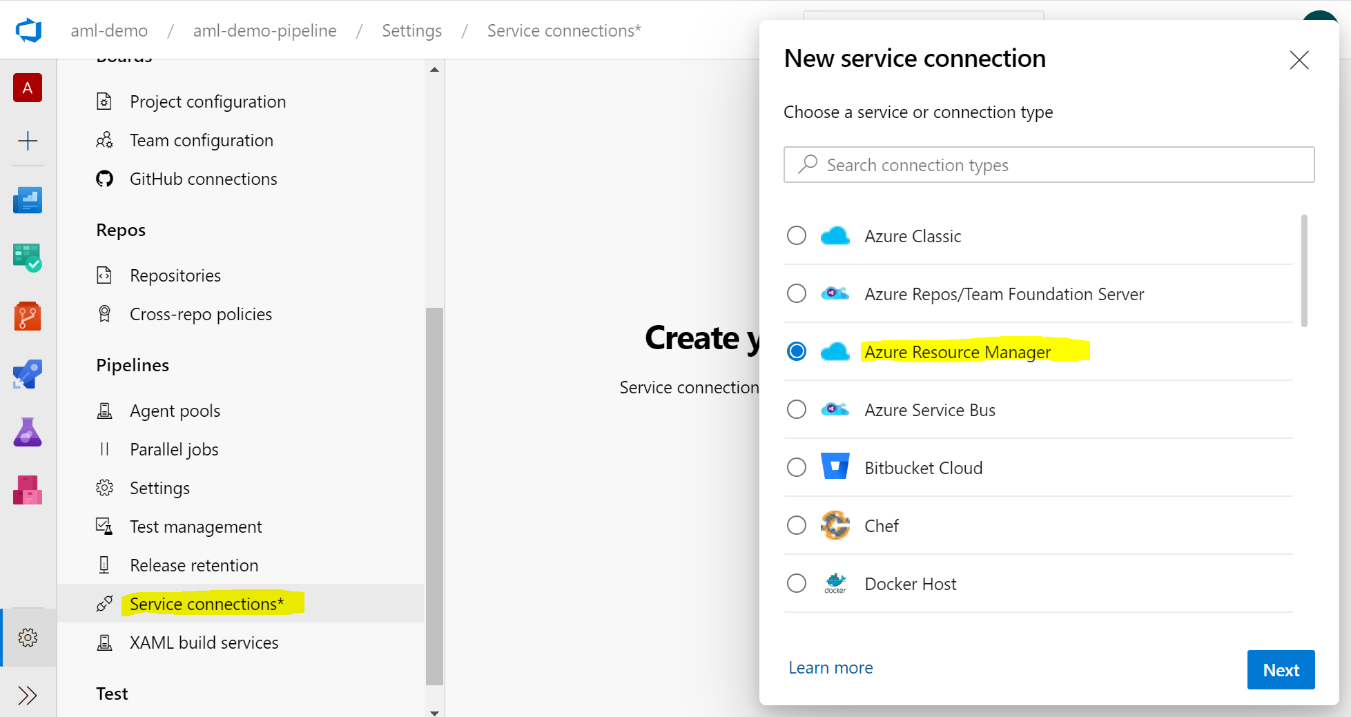This screenshot has width=1351, height=717.
Task: Click the Test management checklist icon
Action: point(104,527)
